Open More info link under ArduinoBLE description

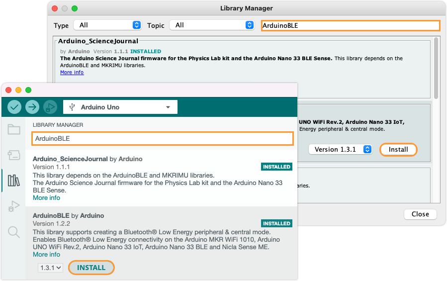coord(46,255)
